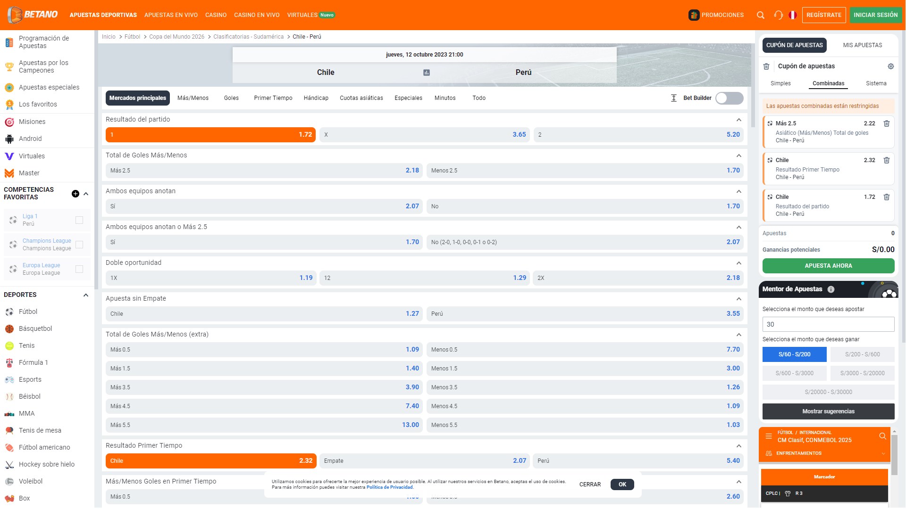
Task: Show Mentor de Apuestas info icon
Action: pos(831,289)
